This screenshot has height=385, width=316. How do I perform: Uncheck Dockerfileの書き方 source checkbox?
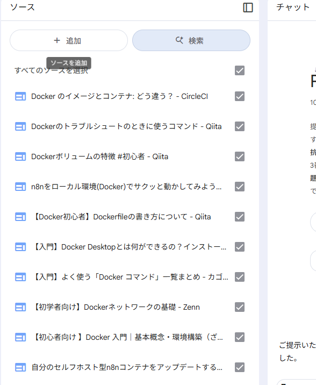click(240, 217)
